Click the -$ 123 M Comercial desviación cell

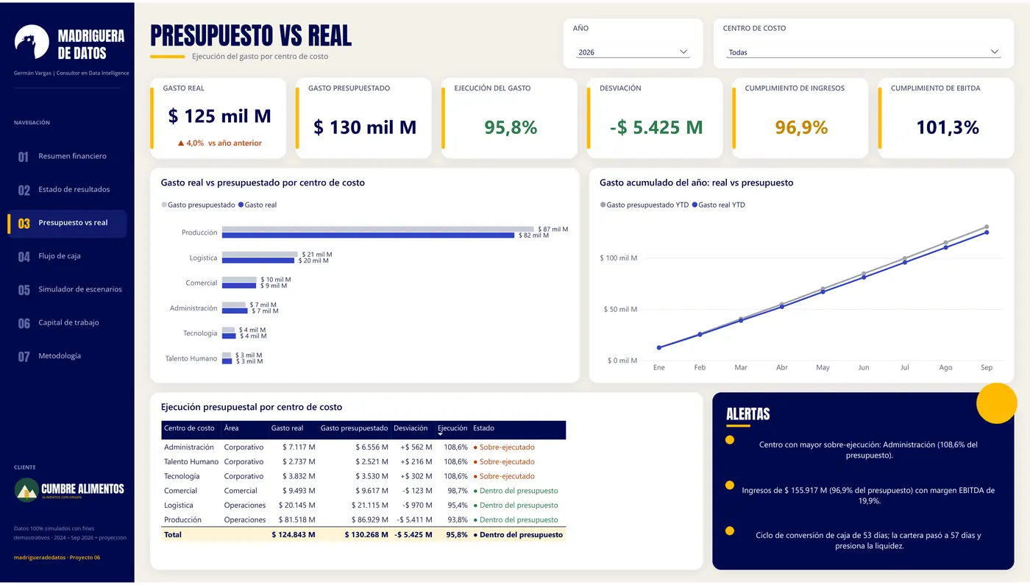pos(417,491)
